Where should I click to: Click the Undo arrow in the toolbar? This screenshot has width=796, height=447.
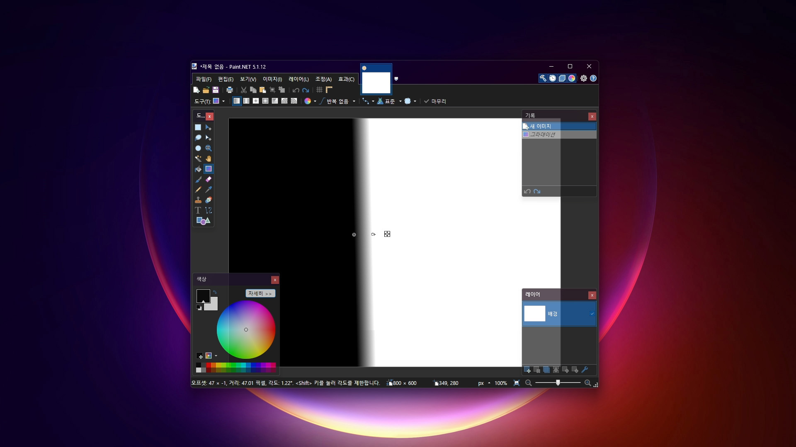(x=296, y=90)
